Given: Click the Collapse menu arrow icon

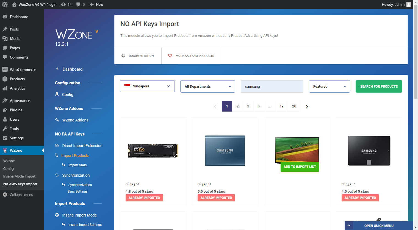Looking at the screenshot, I should point(5,195).
